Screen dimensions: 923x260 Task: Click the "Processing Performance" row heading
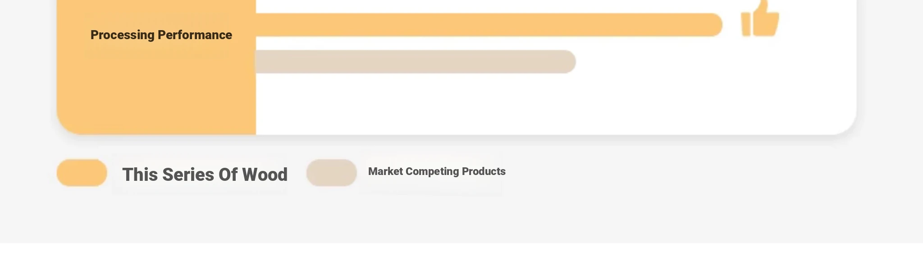tap(161, 35)
